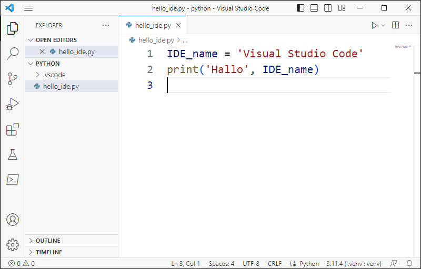
Task: Select the hello_ide.py editor tab
Action: pyautogui.click(x=152, y=25)
